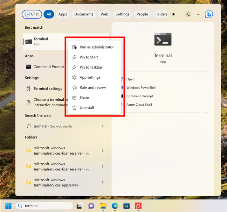The image size is (227, 212).
Task: Switch to the Documents filter
Action: [84, 14]
